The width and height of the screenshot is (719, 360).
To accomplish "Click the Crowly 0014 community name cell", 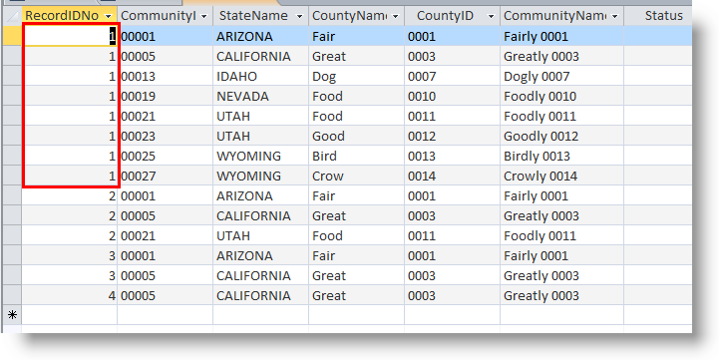I will 561,176.
